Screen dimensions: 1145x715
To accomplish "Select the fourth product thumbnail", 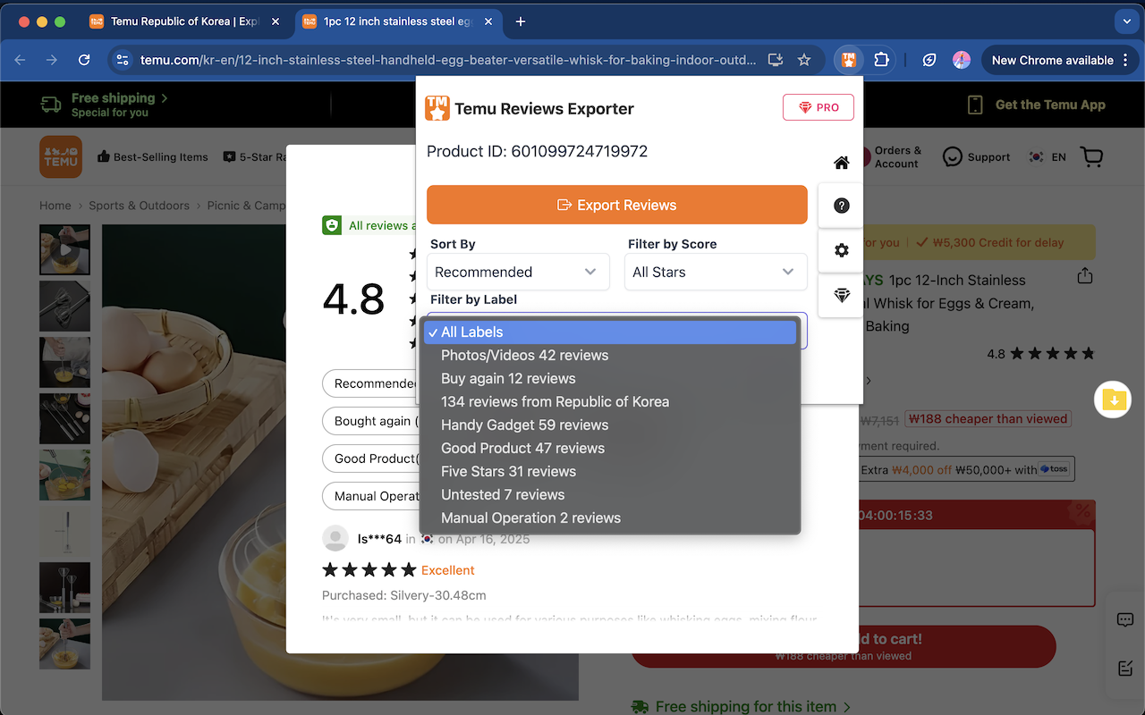I will click(64, 418).
